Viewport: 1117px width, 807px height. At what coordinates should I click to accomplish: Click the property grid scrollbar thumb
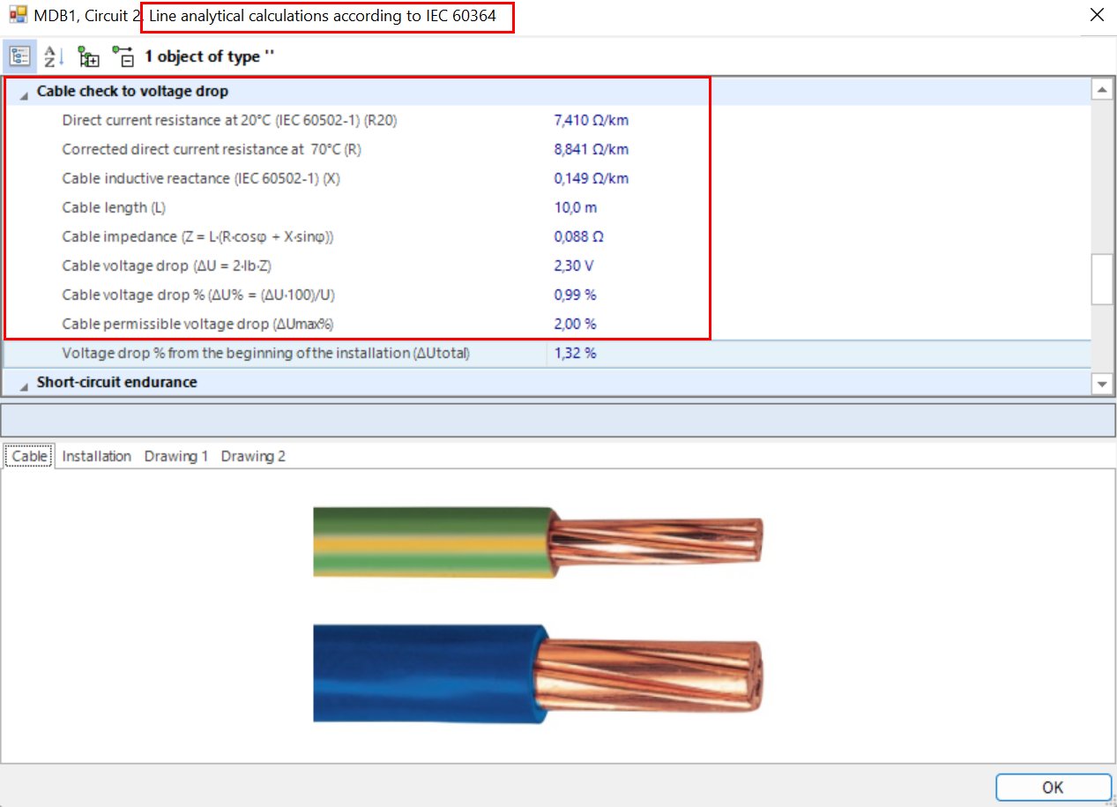tap(1102, 280)
